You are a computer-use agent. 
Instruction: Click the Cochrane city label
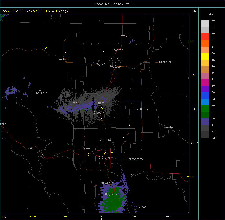point(84,148)
